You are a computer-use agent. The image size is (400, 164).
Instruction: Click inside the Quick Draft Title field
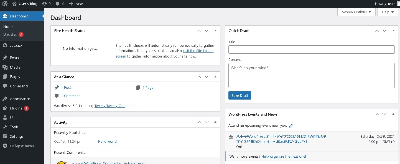tap(311, 49)
